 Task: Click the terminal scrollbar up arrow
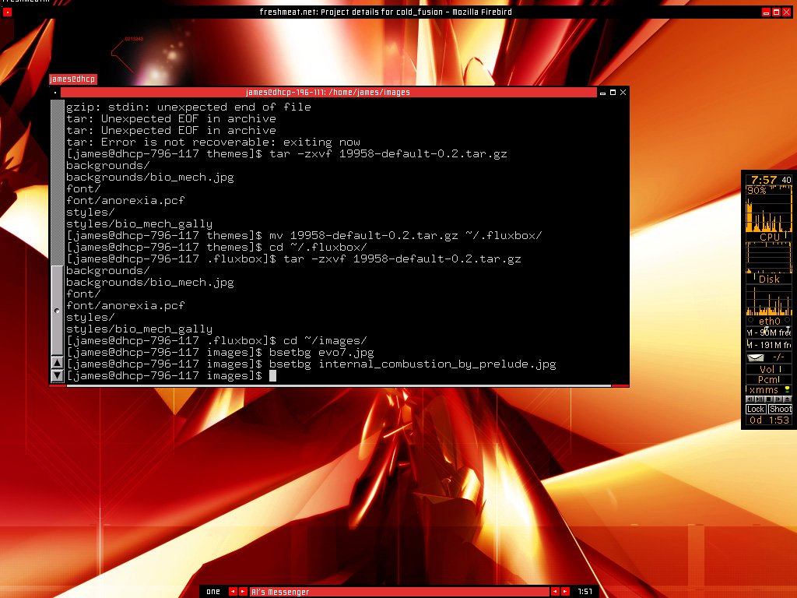(x=57, y=363)
